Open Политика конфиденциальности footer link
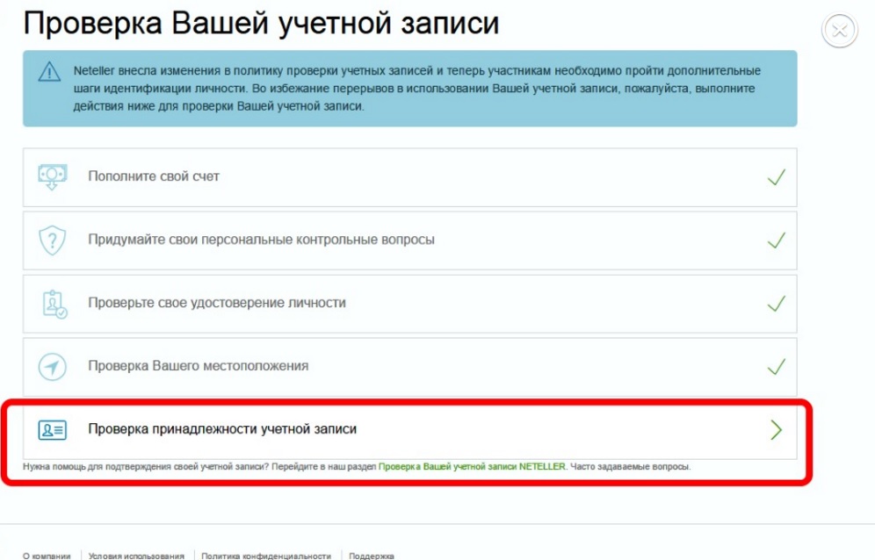This screenshot has width=875, height=560. 266,556
